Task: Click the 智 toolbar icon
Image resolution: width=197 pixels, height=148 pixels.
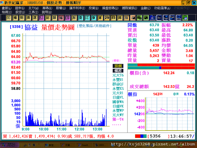Action: (x=74, y=18)
